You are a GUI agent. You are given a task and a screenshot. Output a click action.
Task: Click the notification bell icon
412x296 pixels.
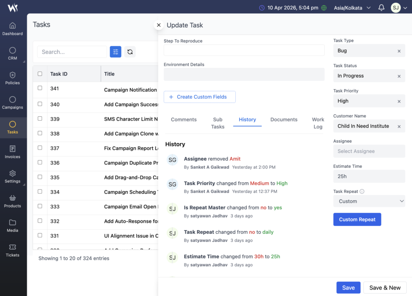[x=381, y=8]
